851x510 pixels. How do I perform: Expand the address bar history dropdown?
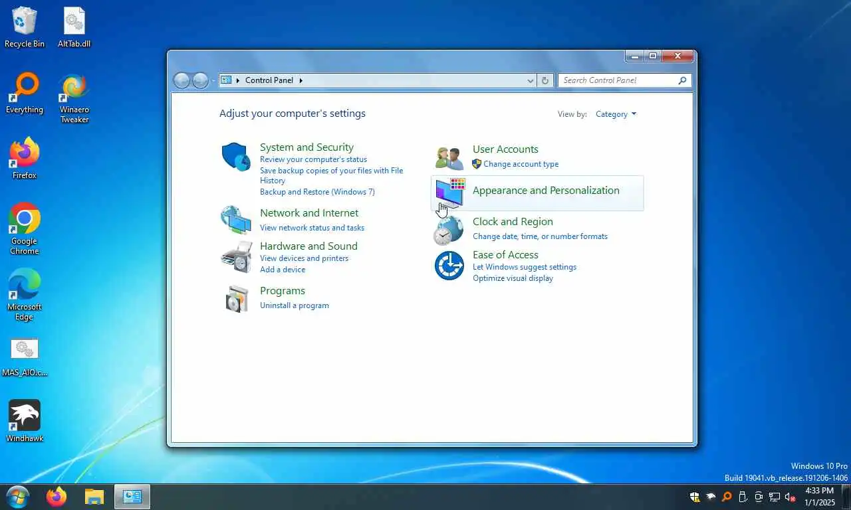(531, 80)
